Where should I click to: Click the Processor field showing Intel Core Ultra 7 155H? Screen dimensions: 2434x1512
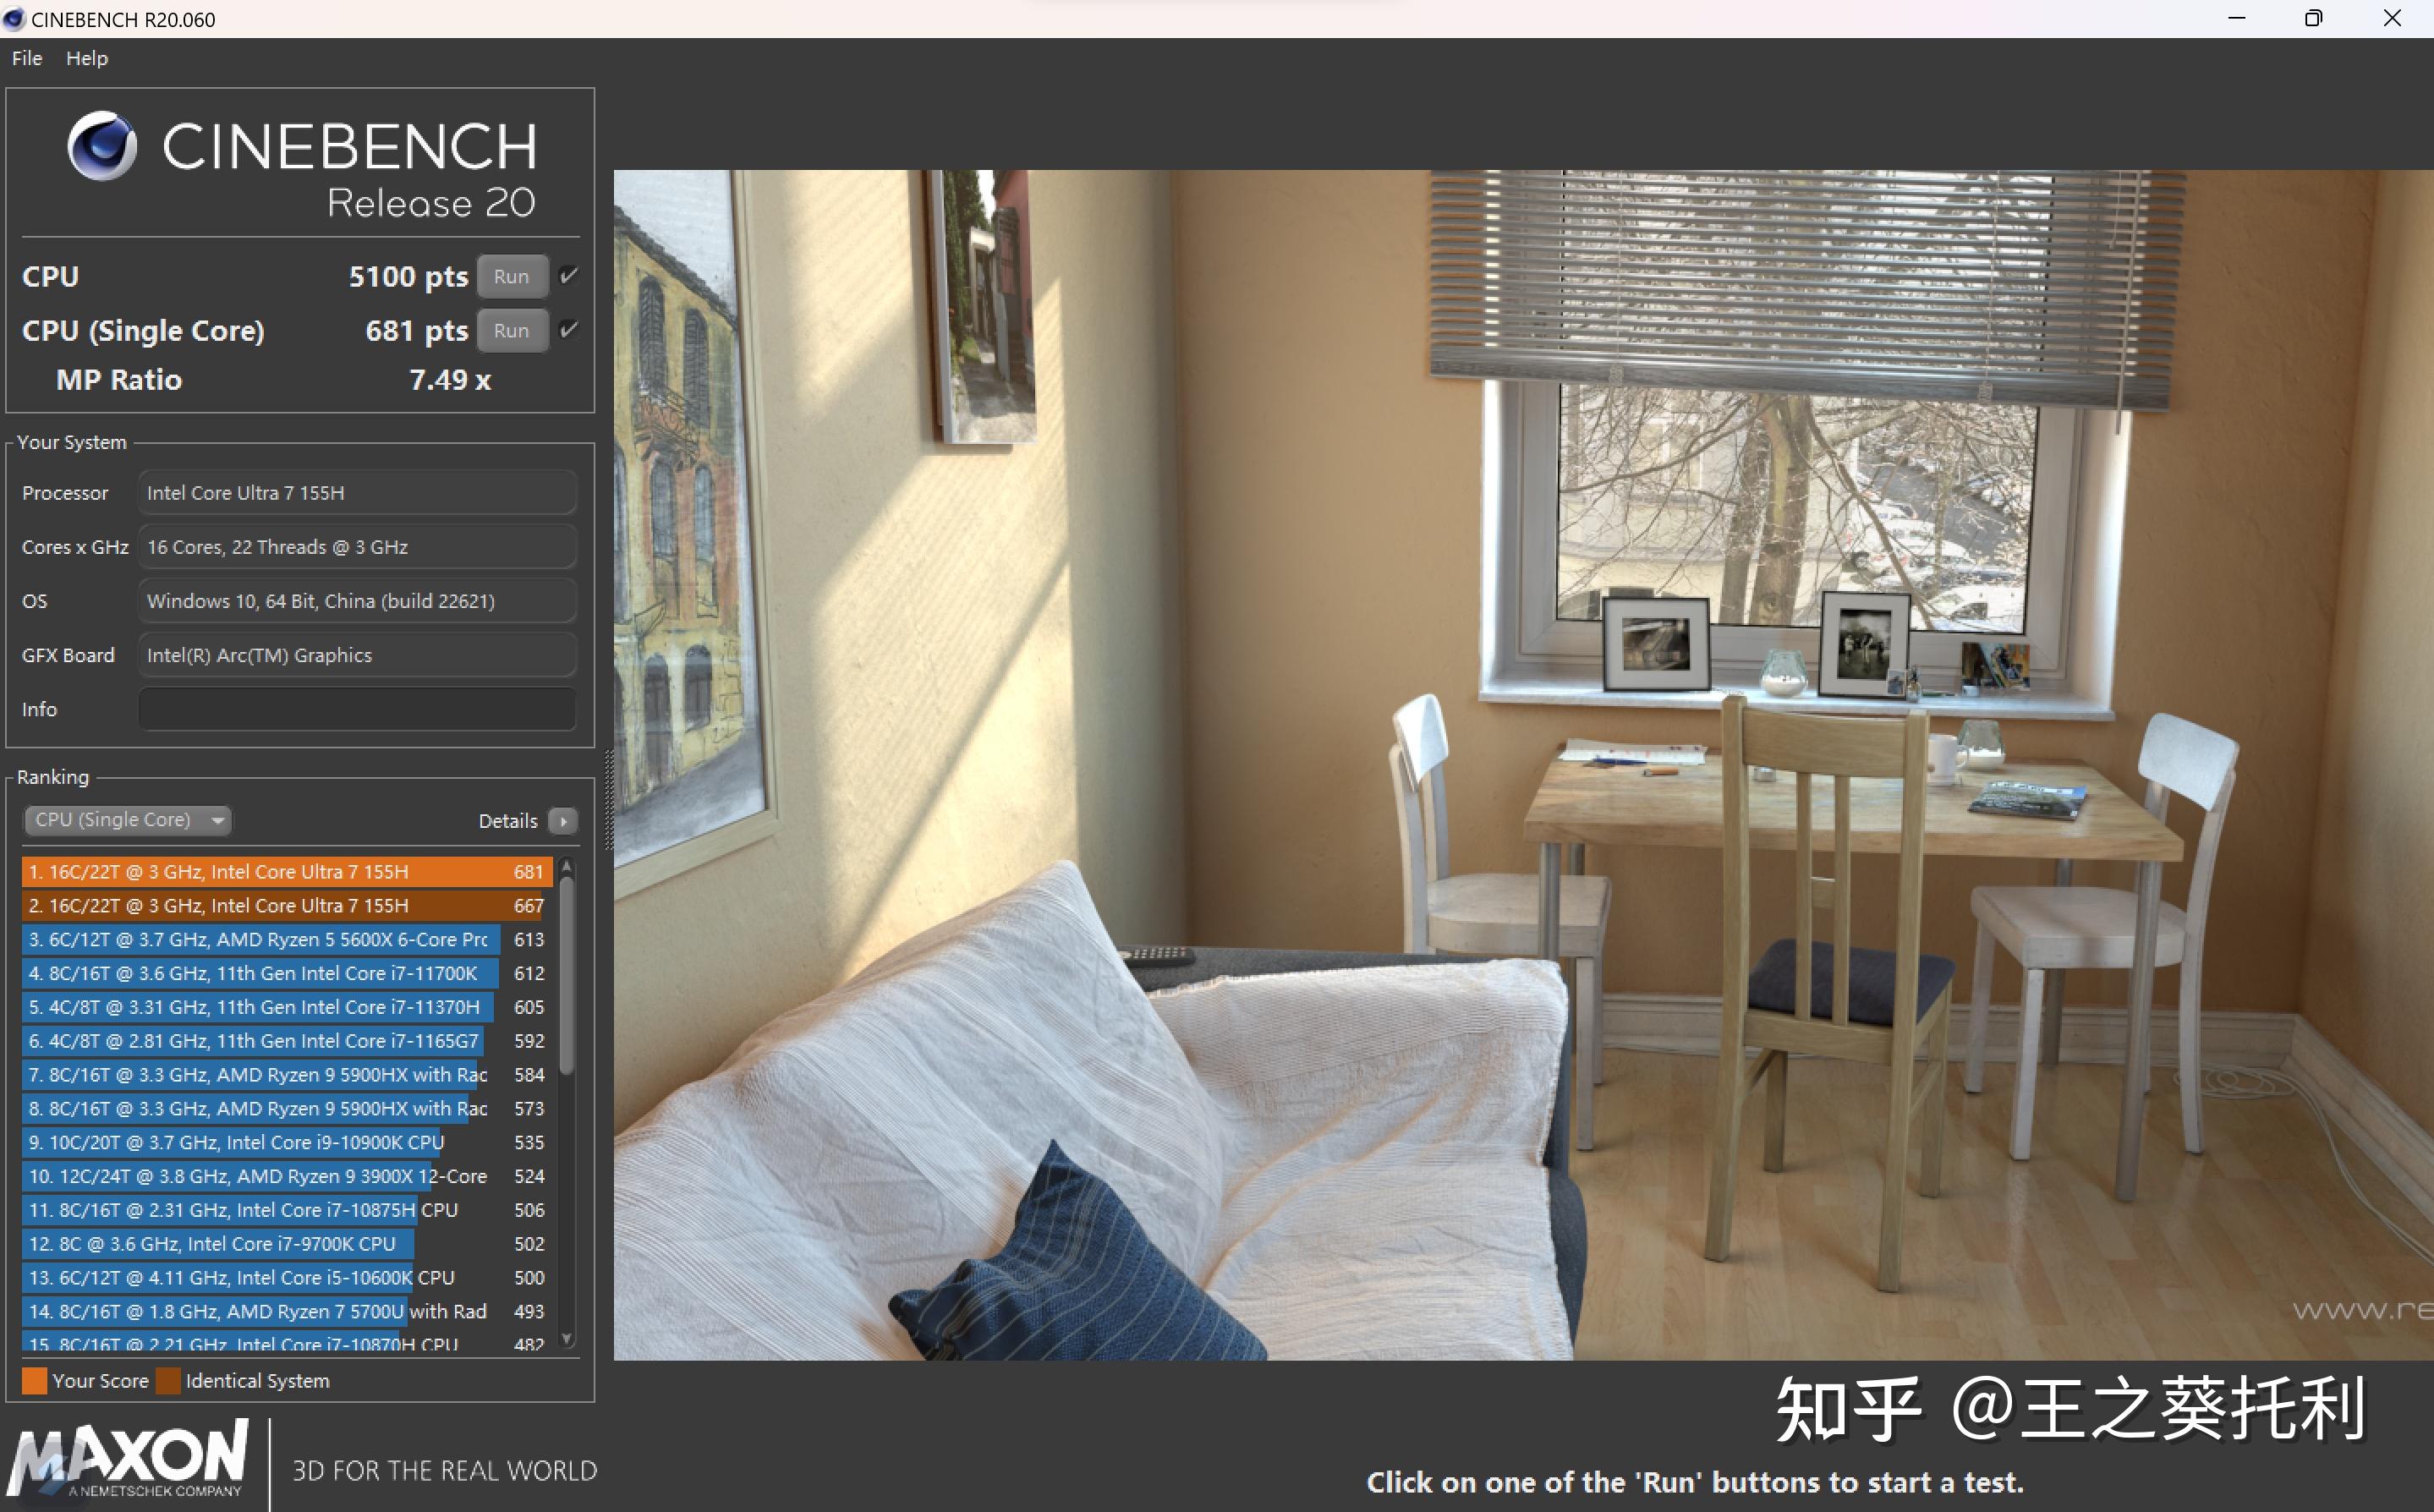click(x=357, y=493)
